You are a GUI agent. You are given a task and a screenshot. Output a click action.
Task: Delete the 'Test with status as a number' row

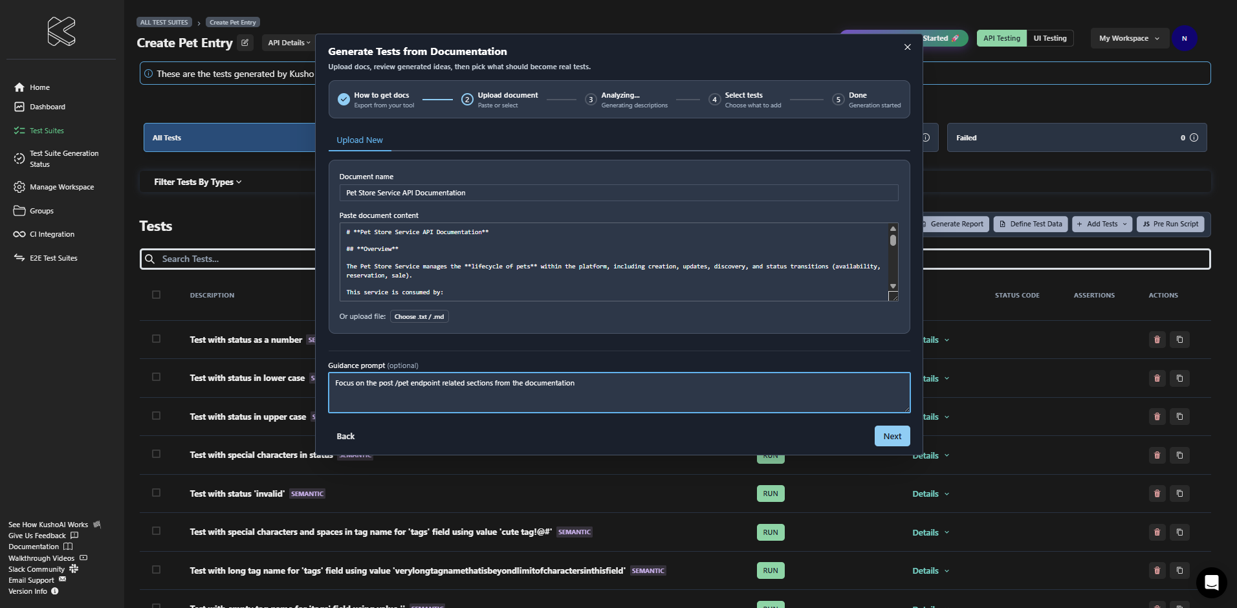(x=1157, y=340)
